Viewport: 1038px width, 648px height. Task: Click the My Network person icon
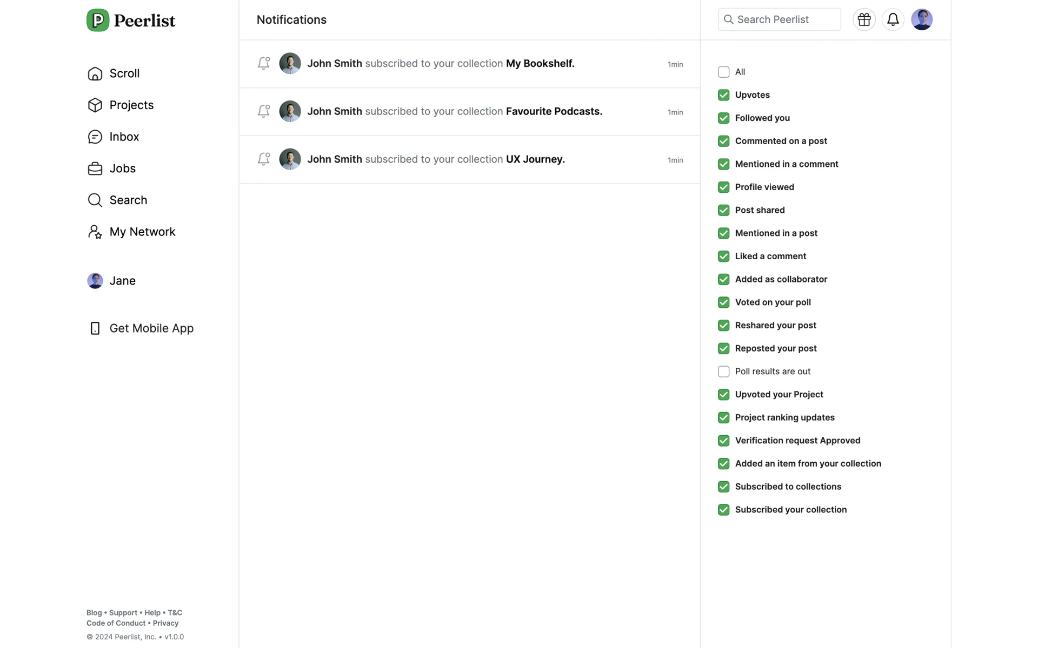tap(95, 232)
